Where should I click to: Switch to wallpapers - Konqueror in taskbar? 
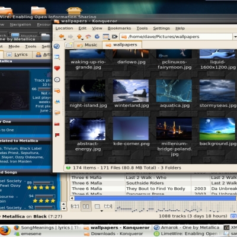coord(117,228)
